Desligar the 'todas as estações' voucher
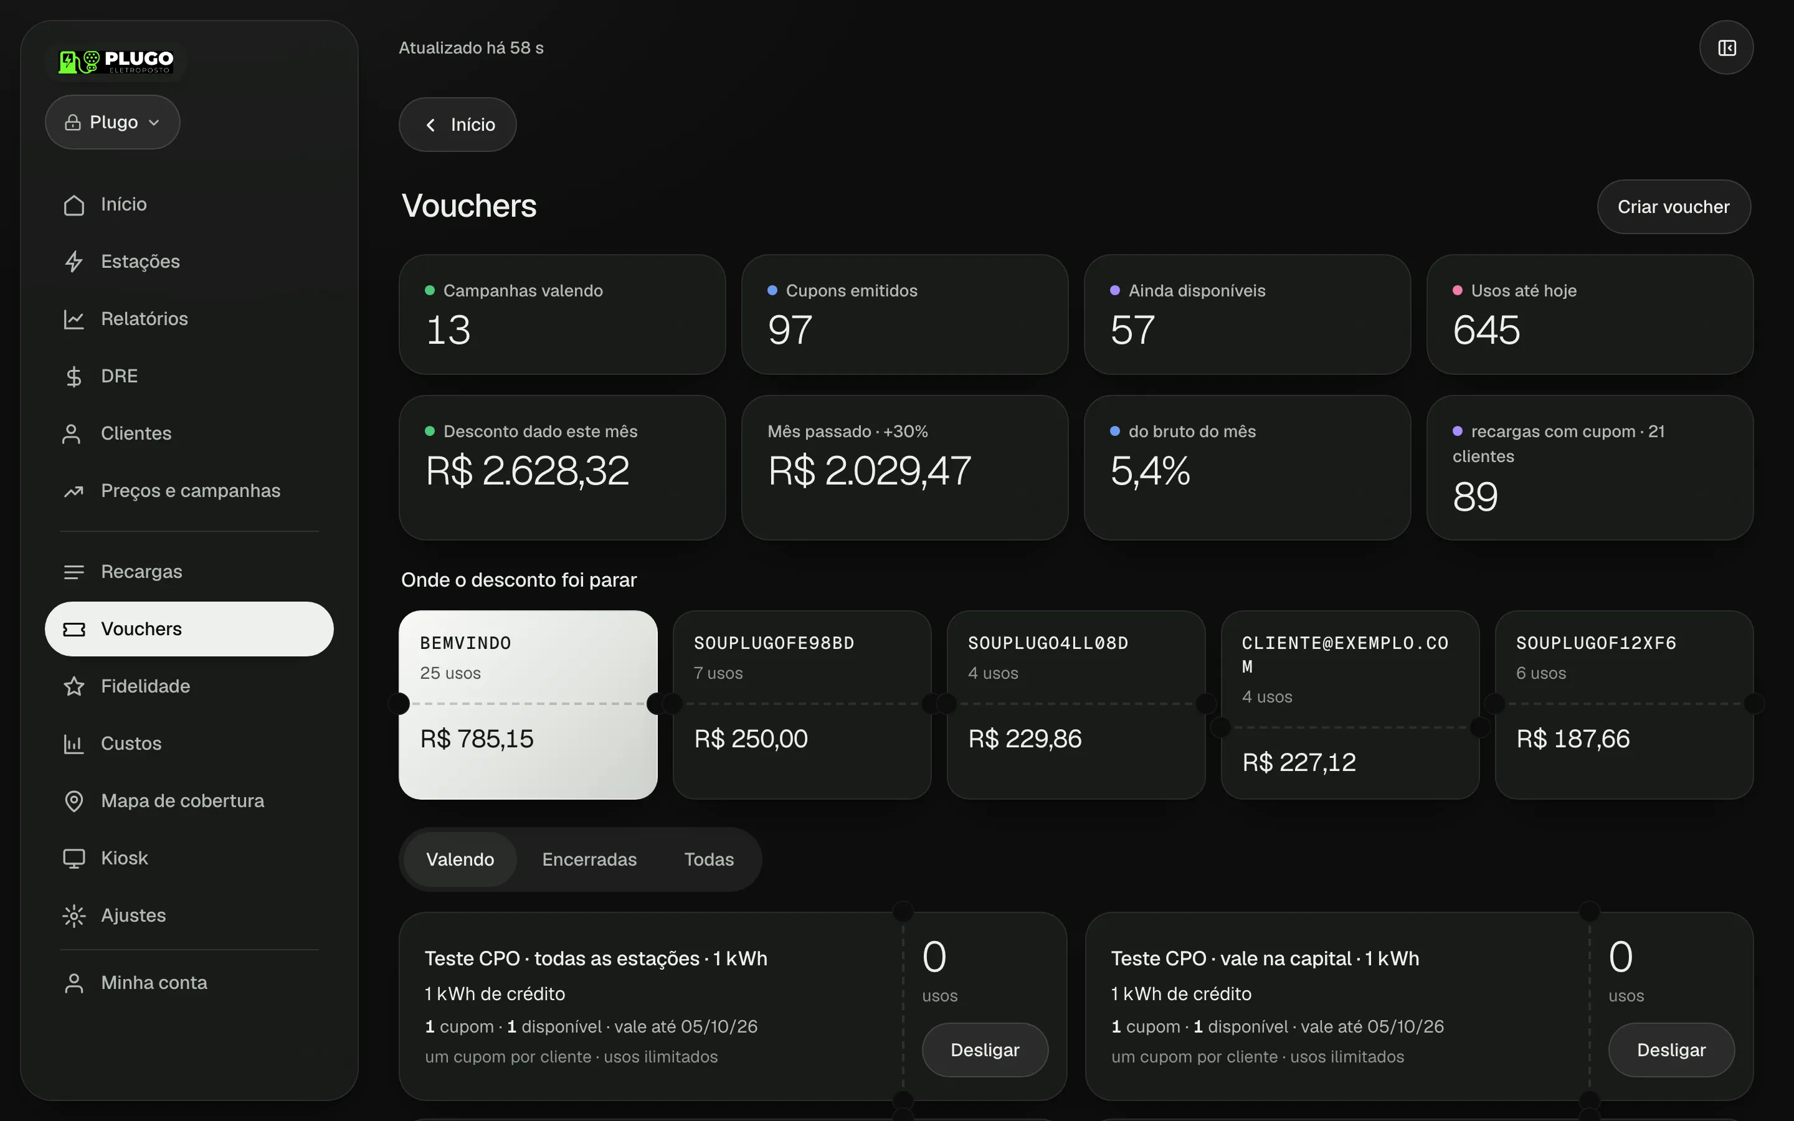The width and height of the screenshot is (1794, 1121). pos(984,1050)
